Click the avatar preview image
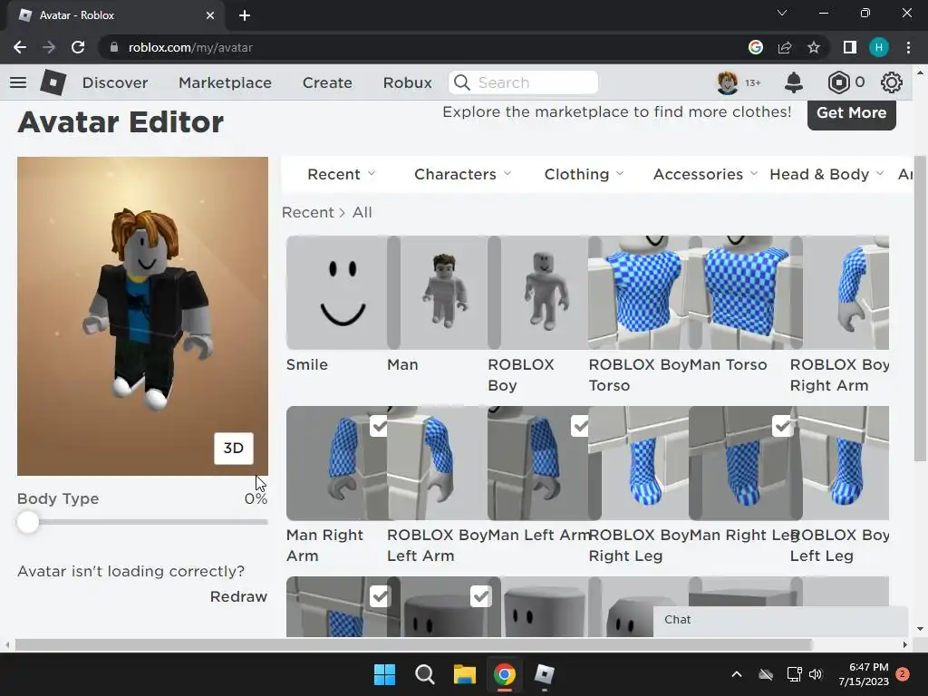 pyautogui.click(x=142, y=316)
